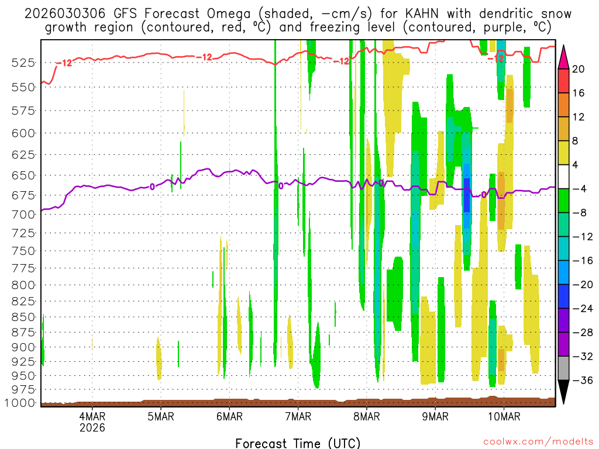Click the 2026 year label under 4MAR
This screenshot has height=449, width=599.
(x=92, y=427)
